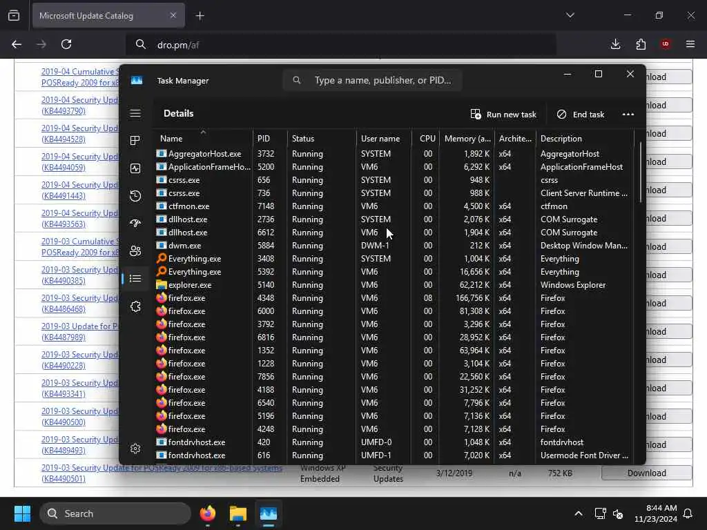Click the firefox.exe icon for PID 4348
The height and width of the screenshot is (530, 707).
pyautogui.click(x=162, y=297)
